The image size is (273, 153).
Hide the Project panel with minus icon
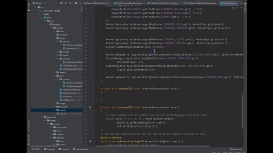click(x=80, y=3)
